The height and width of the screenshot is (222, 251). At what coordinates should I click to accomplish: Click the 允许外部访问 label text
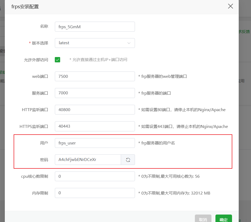tap(36, 60)
